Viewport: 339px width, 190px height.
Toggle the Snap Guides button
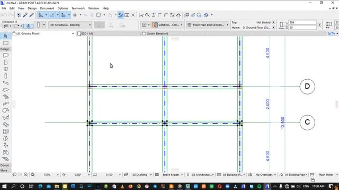52,15
